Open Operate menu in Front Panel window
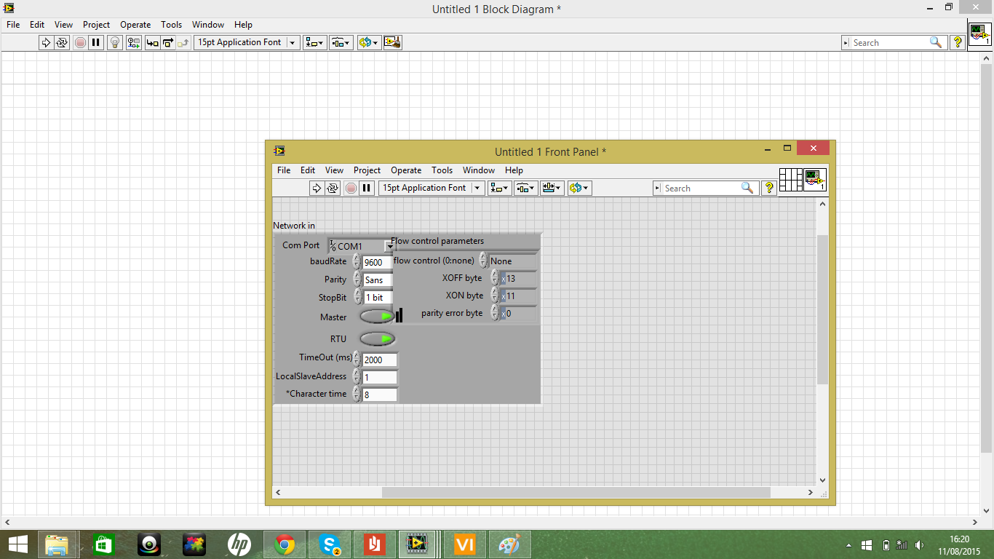 click(405, 170)
